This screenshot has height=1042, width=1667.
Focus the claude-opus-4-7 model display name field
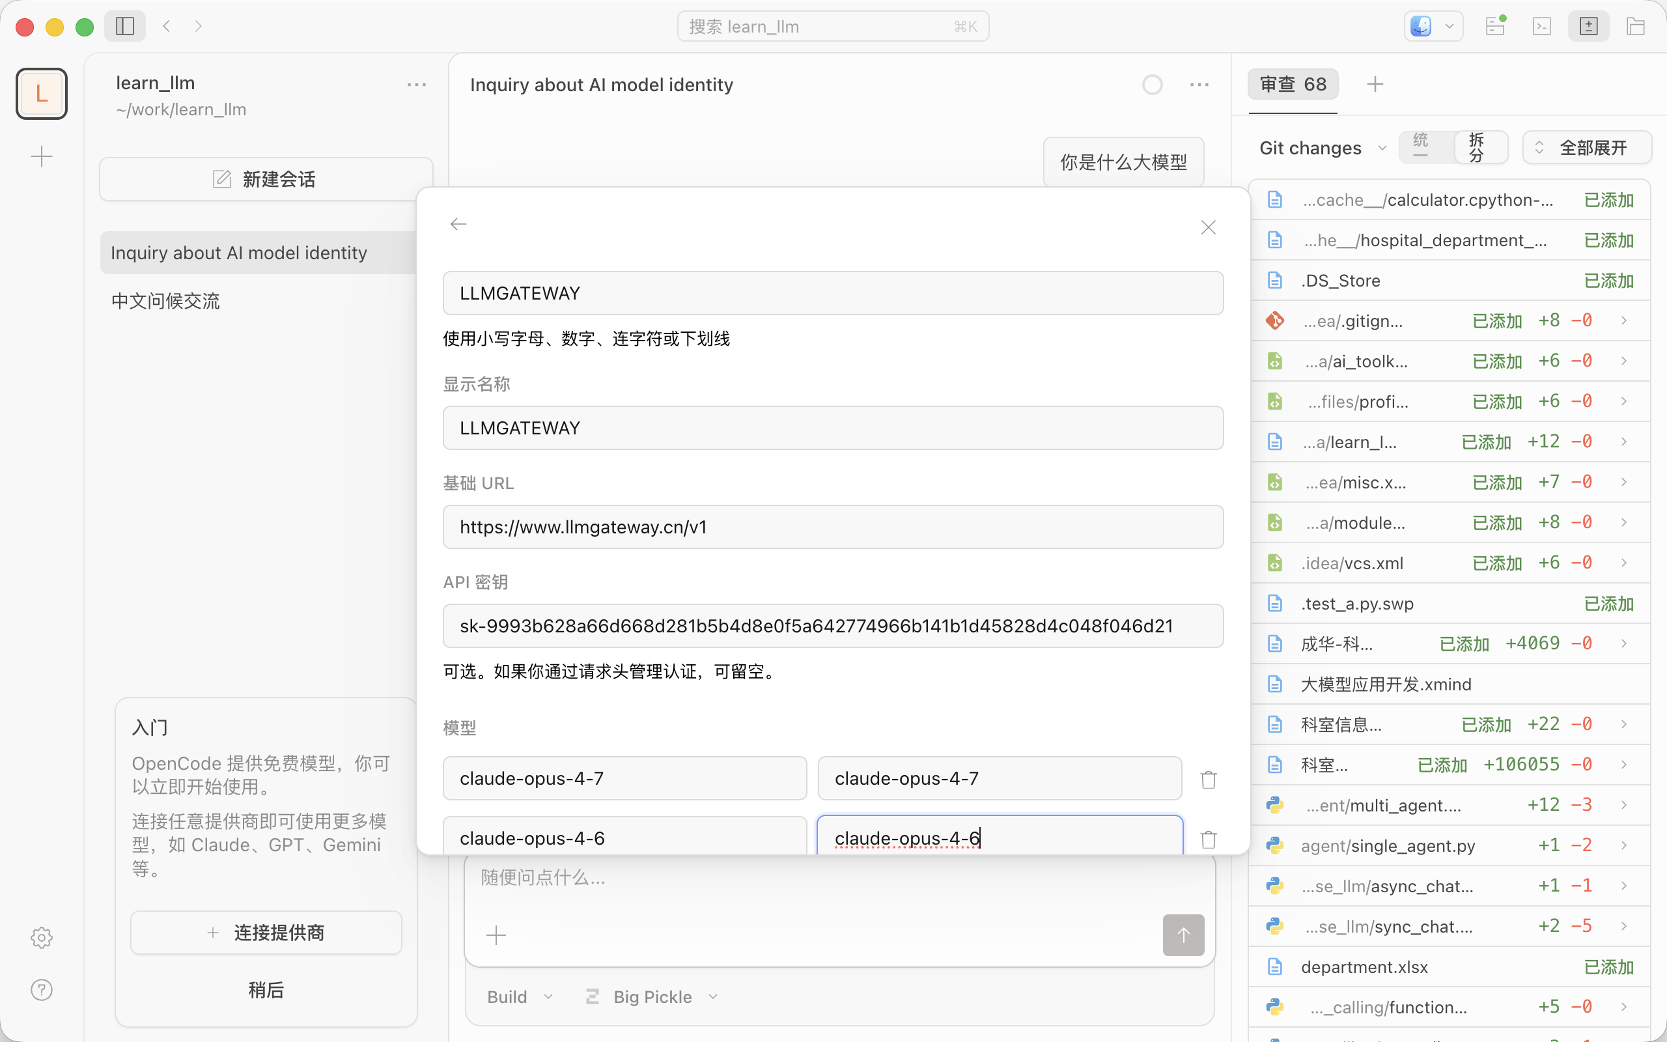click(1000, 778)
